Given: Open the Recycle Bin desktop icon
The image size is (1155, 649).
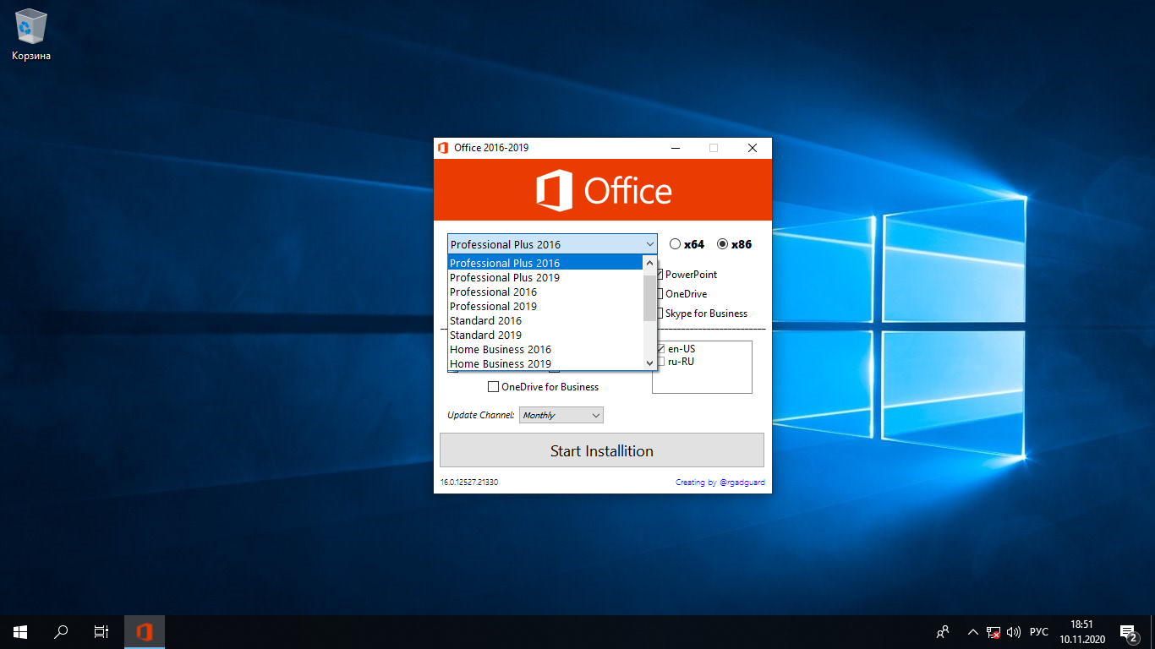Looking at the screenshot, I should point(31,35).
